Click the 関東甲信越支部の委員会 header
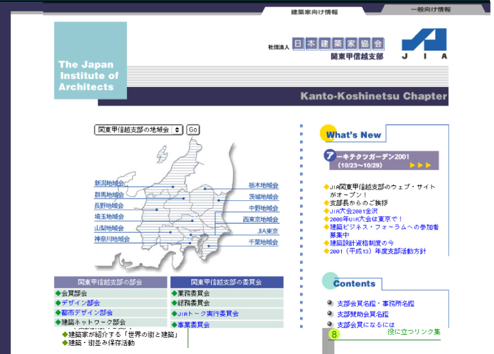494x354 pixels. click(227, 282)
